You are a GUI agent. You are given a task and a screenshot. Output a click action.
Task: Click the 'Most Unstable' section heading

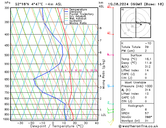click(135, 82)
